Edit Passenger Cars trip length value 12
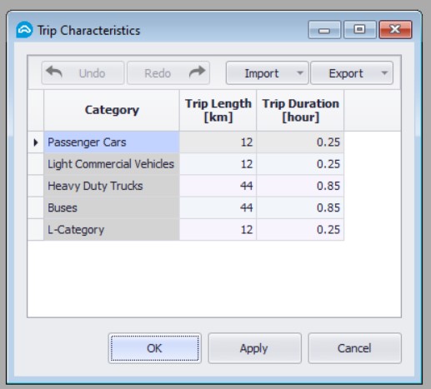Viewport: 431px width, 389px height. (x=218, y=142)
